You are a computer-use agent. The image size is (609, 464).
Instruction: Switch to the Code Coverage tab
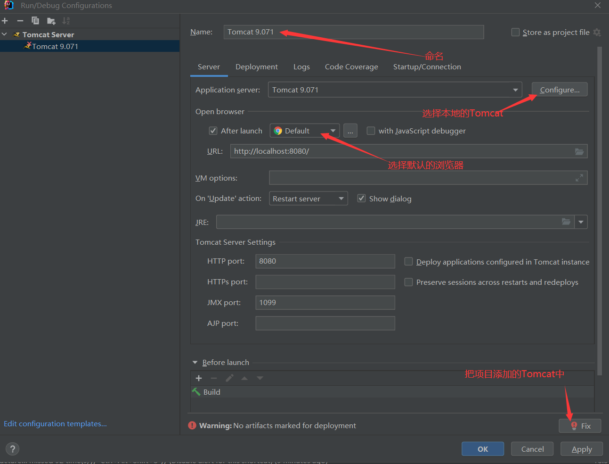(x=351, y=67)
